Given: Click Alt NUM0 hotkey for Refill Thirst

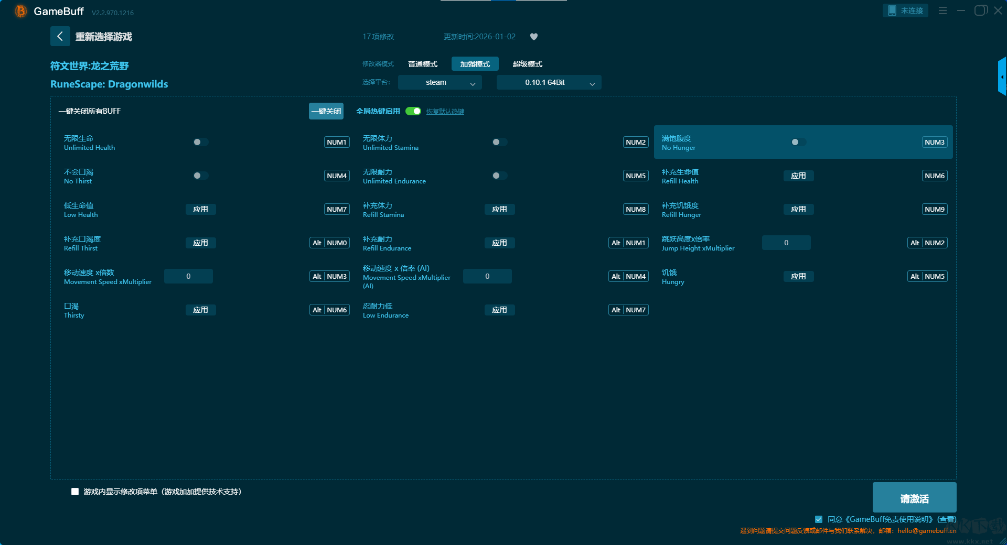Looking at the screenshot, I should click(x=330, y=243).
